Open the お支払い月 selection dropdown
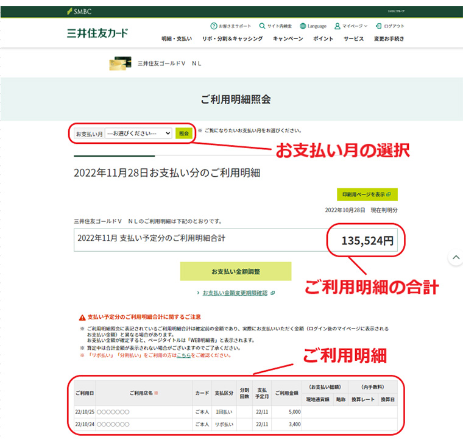The image size is (463, 448). (138, 133)
